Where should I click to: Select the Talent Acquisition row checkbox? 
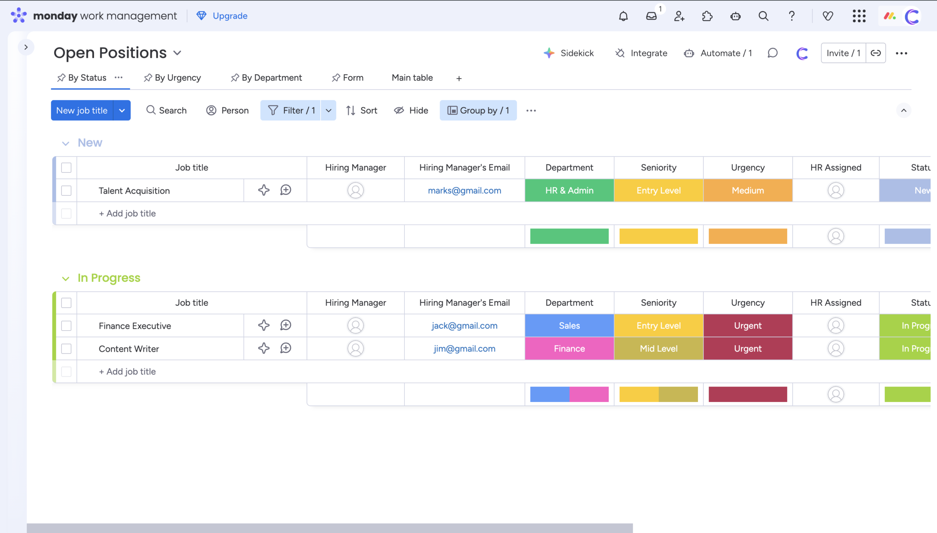point(66,191)
